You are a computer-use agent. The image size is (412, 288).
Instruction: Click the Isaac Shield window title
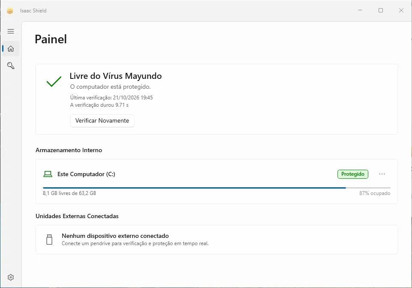pos(33,11)
